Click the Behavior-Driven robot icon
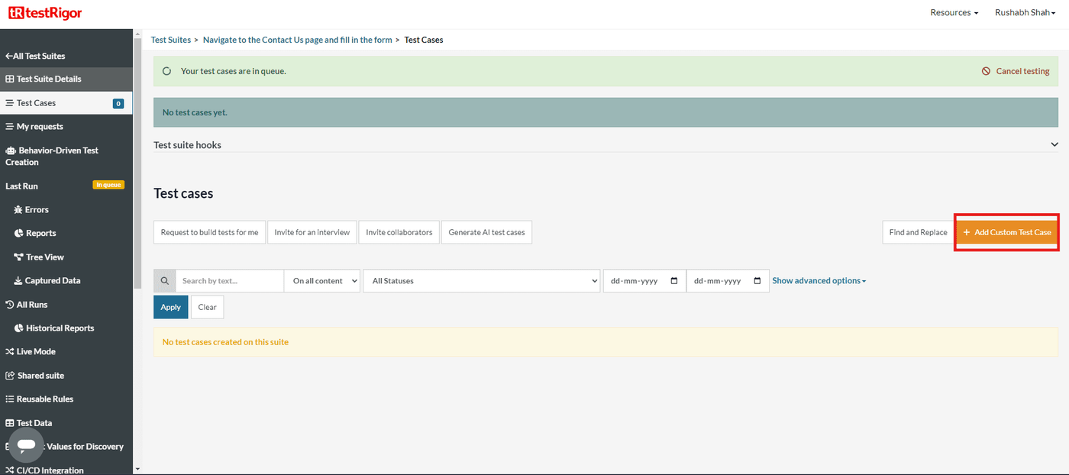1069x475 pixels. click(11, 150)
